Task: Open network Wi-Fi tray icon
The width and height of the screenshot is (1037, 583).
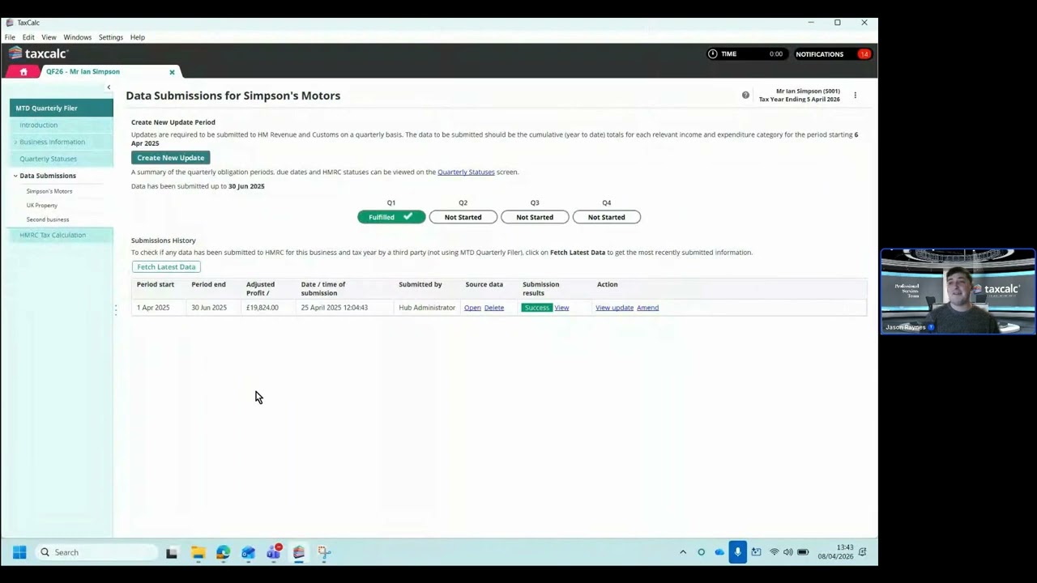Action: point(775,552)
